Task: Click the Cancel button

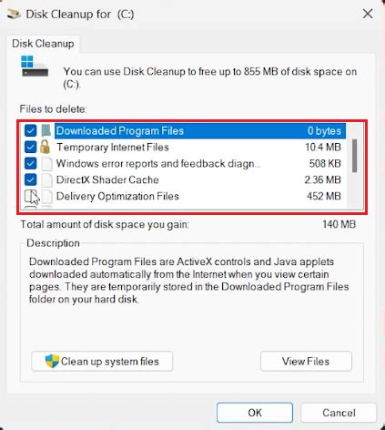Action: click(339, 413)
